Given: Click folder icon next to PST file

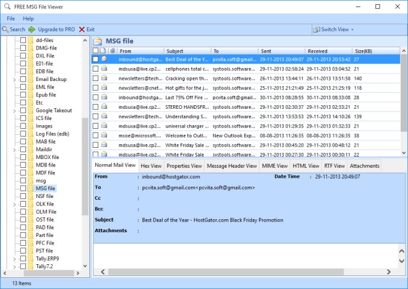Looking at the screenshot, I should (x=31, y=251).
